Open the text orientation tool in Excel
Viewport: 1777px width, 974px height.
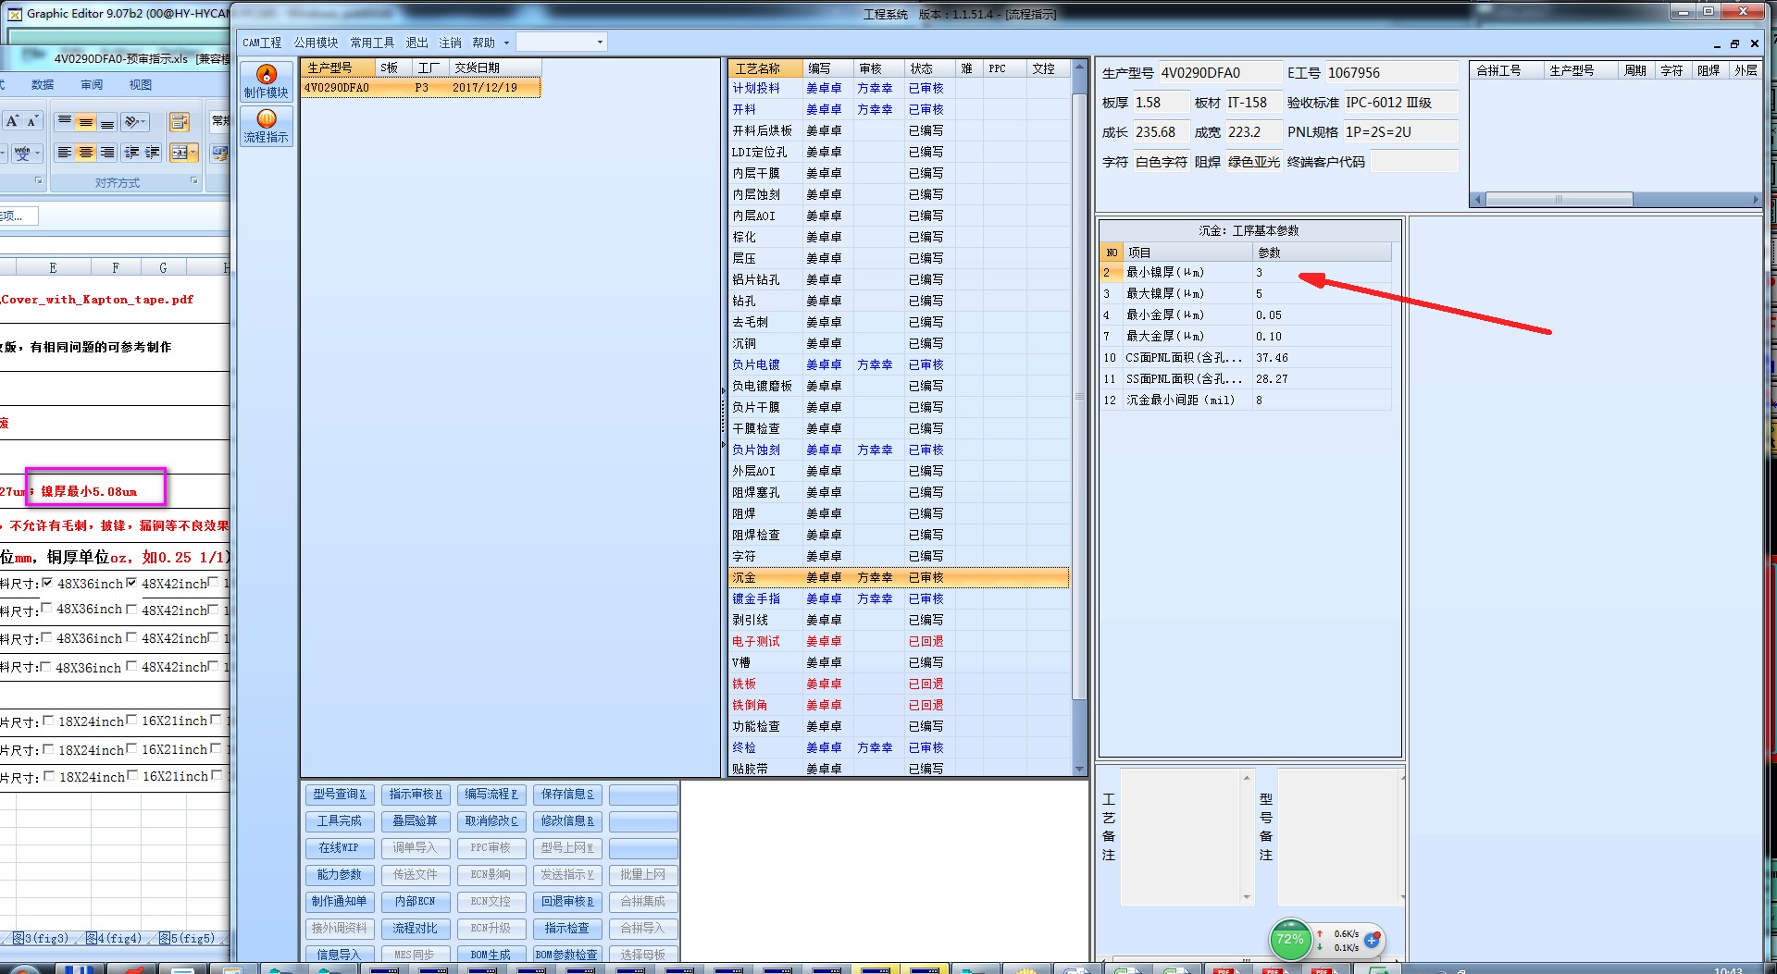click(x=135, y=121)
